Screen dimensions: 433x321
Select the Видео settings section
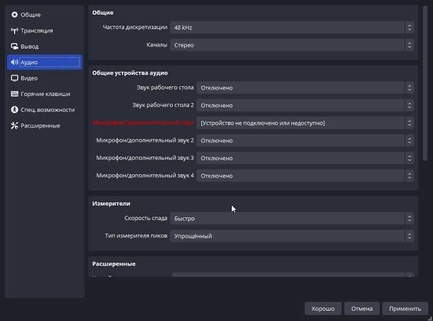(x=44, y=78)
